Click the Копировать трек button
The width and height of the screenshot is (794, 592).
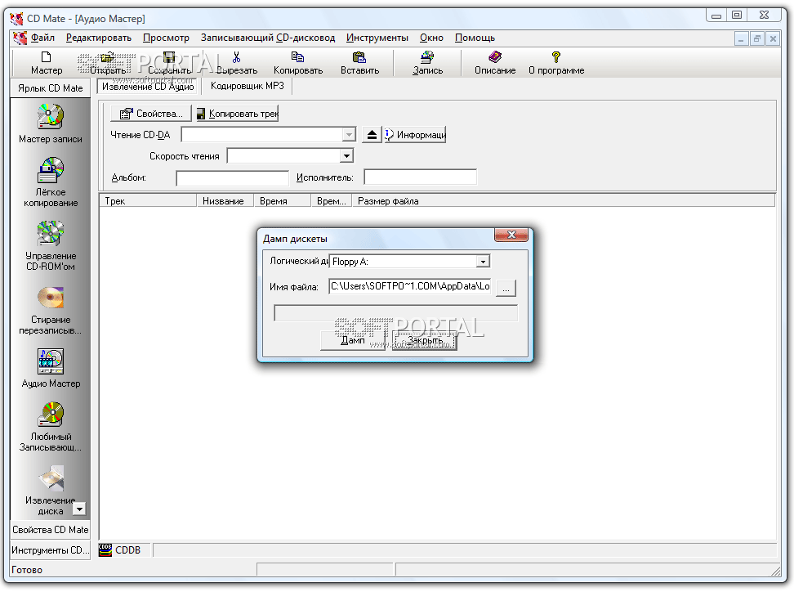(x=238, y=114)
